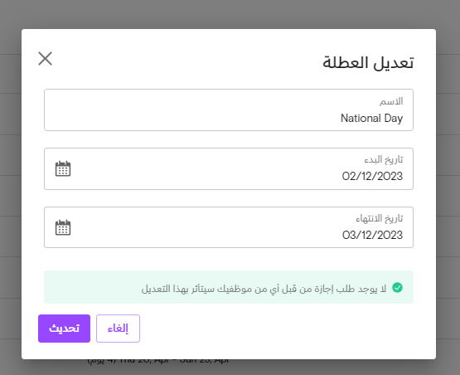The width and height of the screenshot is (460, 375).
Task: Click the تاريخ البدء label text
Action: (x=384, y=160)
